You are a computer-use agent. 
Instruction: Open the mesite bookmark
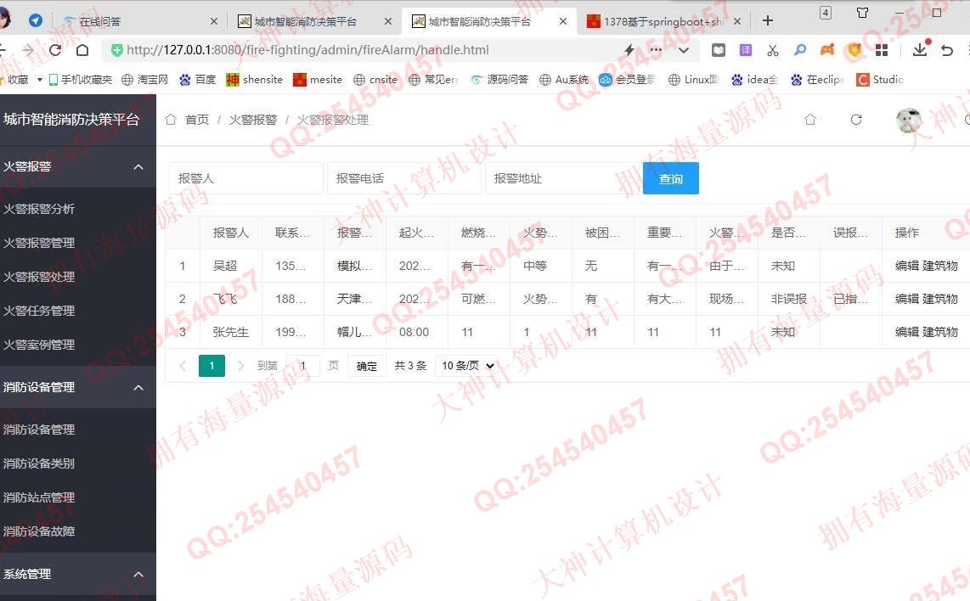pos(318,79)
